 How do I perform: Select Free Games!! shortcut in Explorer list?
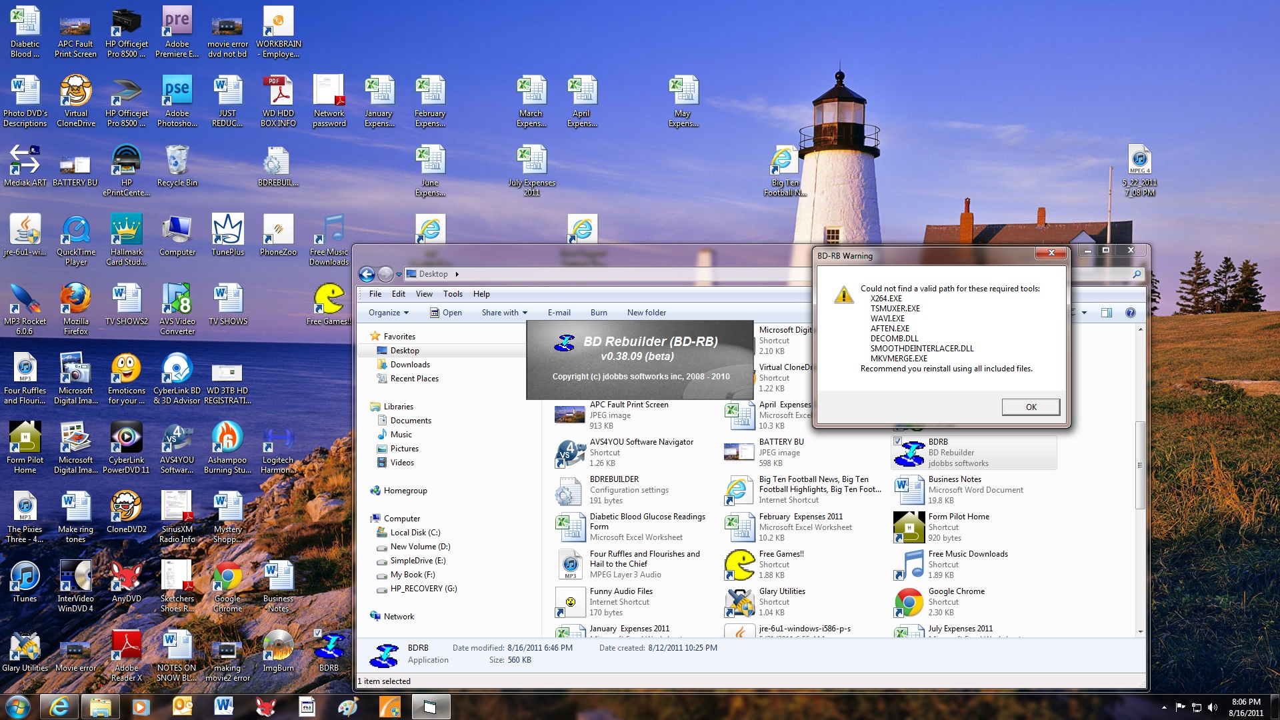tap(804, 565)
